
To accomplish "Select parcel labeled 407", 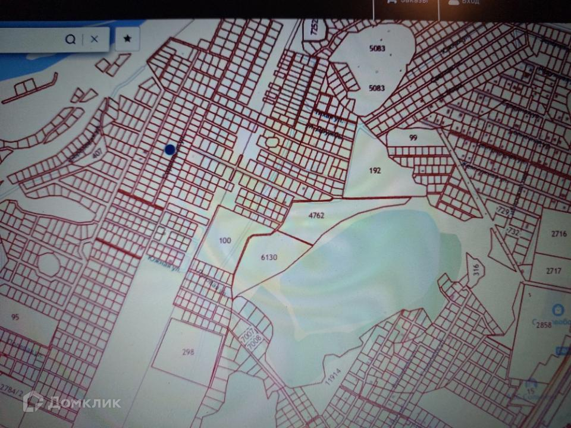I will (x=97, y=153).
